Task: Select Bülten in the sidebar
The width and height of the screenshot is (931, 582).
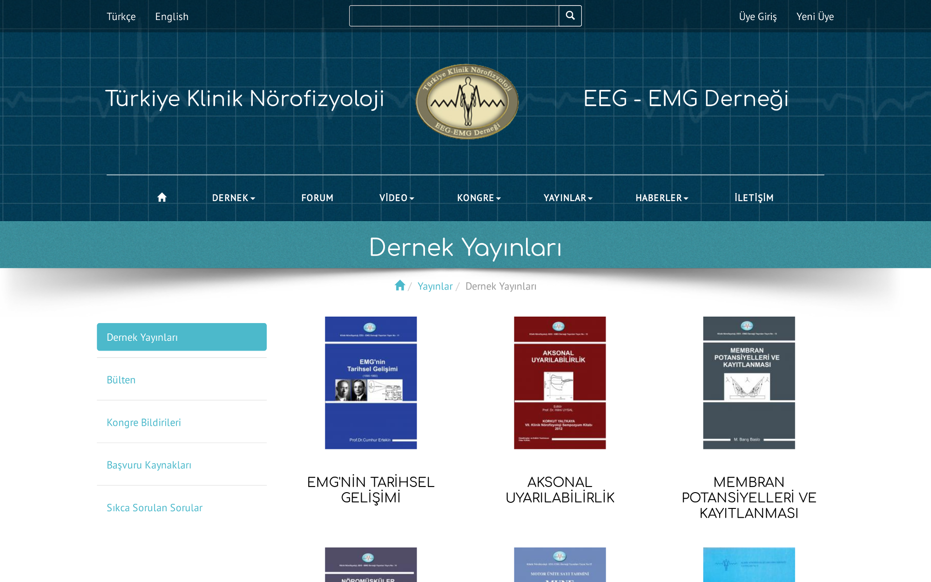Action: tap(182, 379)
